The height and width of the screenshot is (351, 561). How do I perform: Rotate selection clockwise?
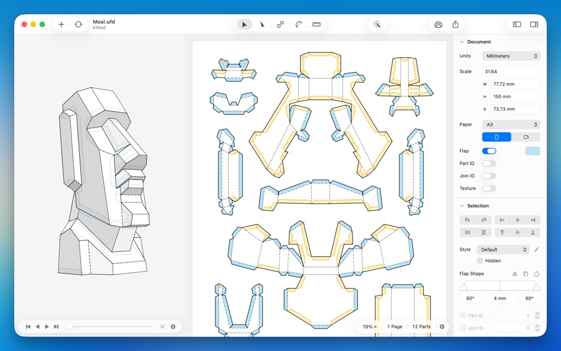pos(484,220)
